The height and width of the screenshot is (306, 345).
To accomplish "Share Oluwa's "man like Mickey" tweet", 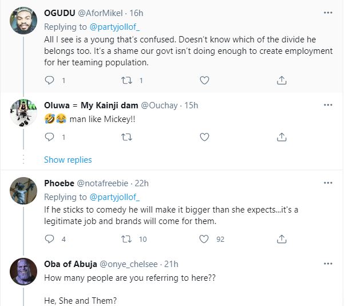I will [x=281, y=137].
